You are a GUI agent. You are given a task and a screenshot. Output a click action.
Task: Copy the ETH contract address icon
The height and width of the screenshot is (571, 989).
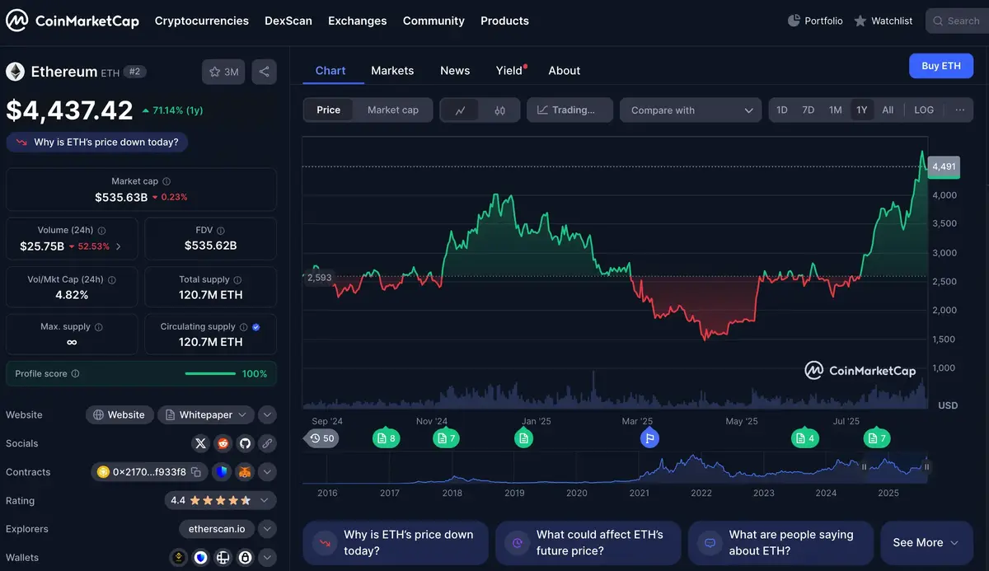click(x=195, y=471)
